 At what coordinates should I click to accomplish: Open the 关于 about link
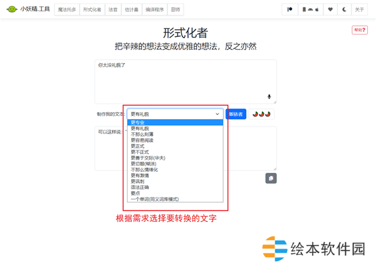359,9
